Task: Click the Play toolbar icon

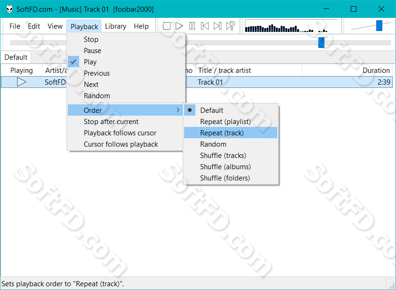Action: click(x=179, y=26)
